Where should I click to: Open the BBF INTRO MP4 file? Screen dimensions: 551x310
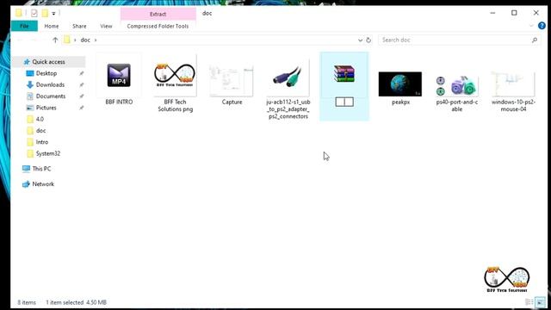(119, 80)
